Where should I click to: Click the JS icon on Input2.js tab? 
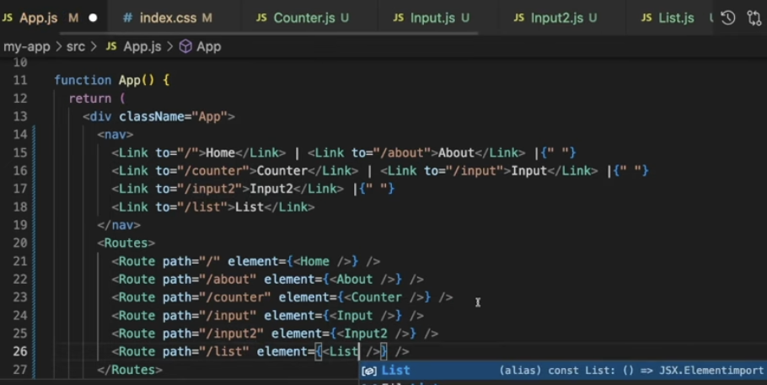(519, 18)
